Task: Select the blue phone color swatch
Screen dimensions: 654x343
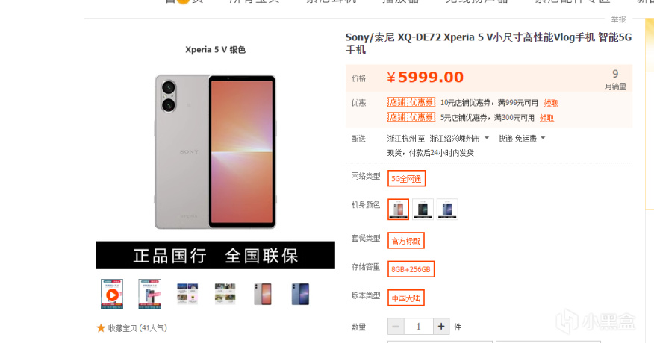Action: (447, 209)
